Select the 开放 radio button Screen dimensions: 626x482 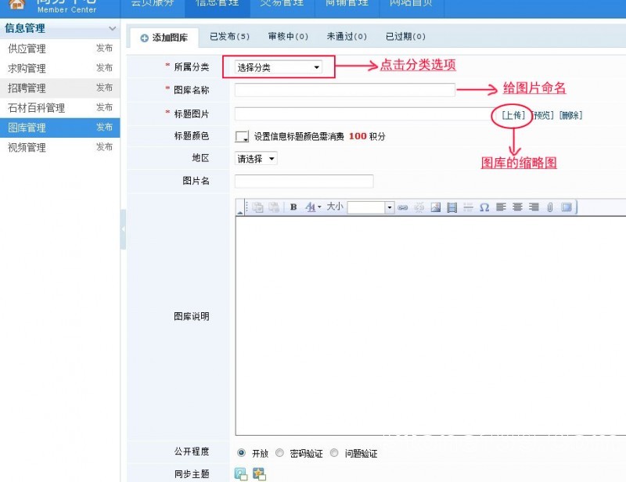coord(242,452)
